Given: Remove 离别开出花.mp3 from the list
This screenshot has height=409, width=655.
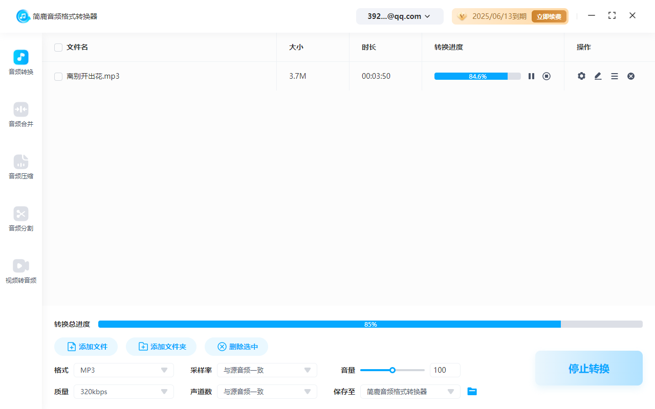Looking at the screenshot, I should pyautogui.click(x=631, y=76).
